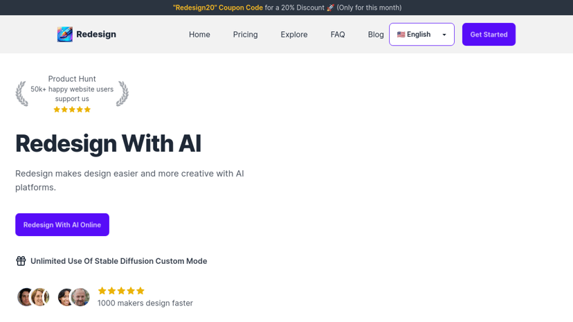This screenshot has width=573, height=322.
Task: Visit the Blog nav link
Action: 376,35
